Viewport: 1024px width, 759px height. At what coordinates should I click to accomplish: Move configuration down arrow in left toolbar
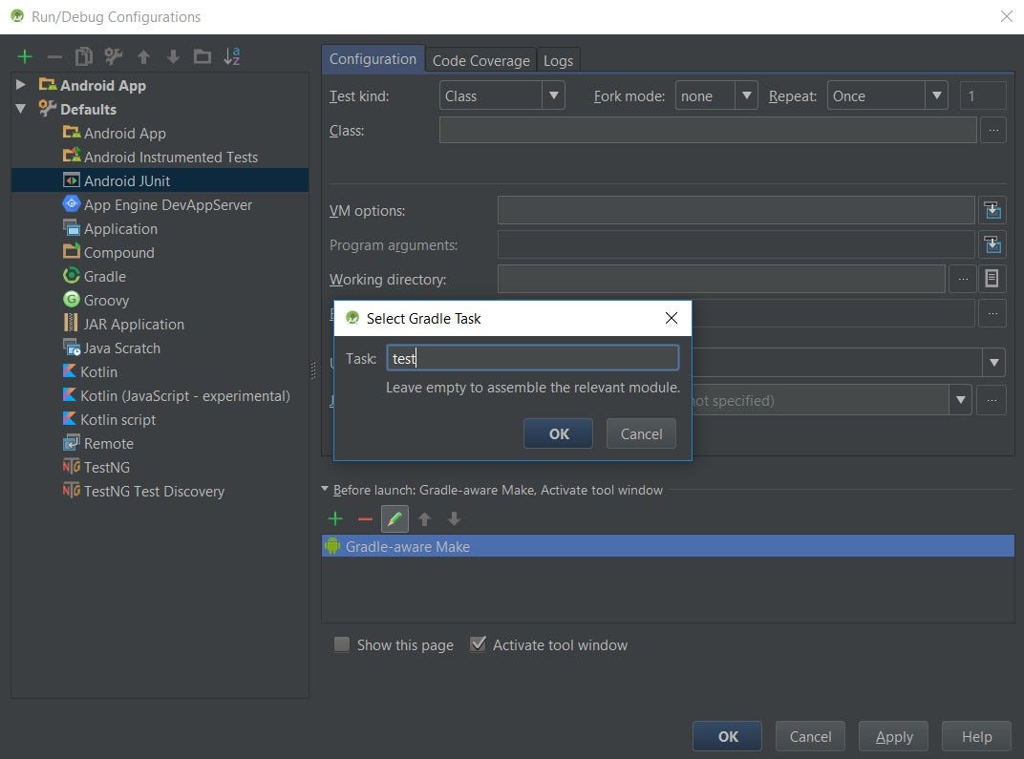coord(172,56)
